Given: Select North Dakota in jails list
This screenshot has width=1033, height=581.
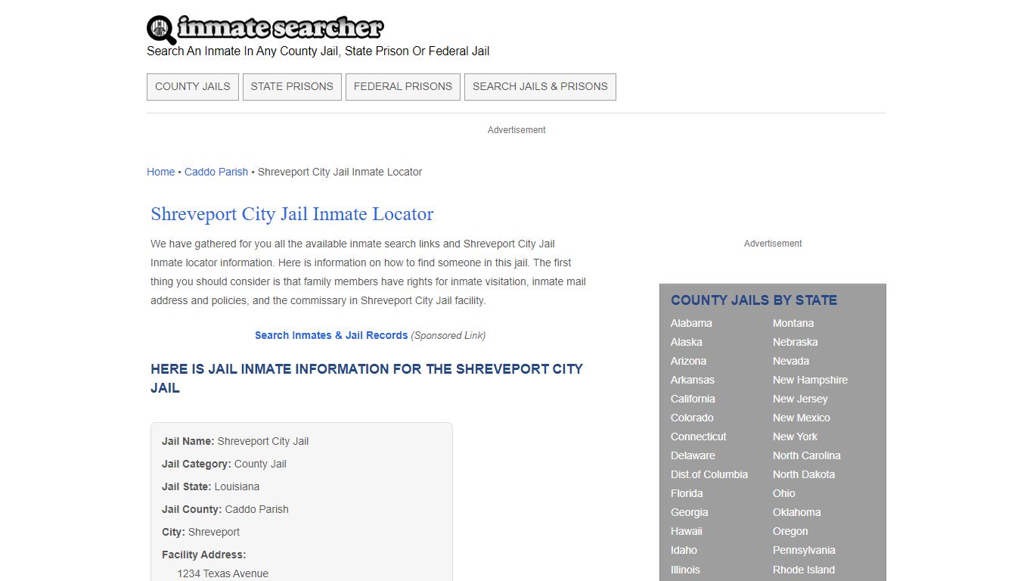Looking at the screenshot, I should [x=804, y=474].
